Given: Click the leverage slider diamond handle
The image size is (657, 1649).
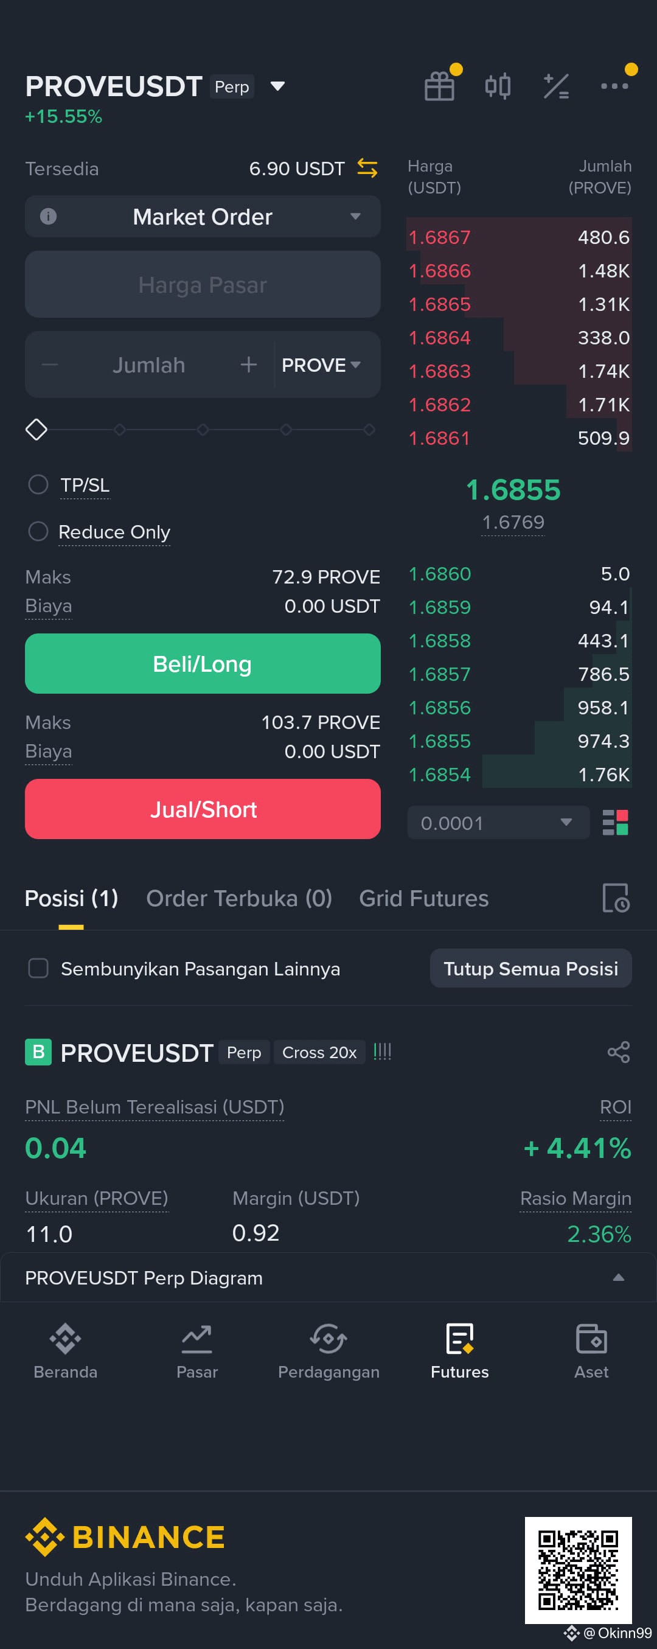Looking at the screenshot, I should coord(36,430).
